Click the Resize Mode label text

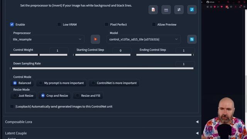(x=22, y=90)
